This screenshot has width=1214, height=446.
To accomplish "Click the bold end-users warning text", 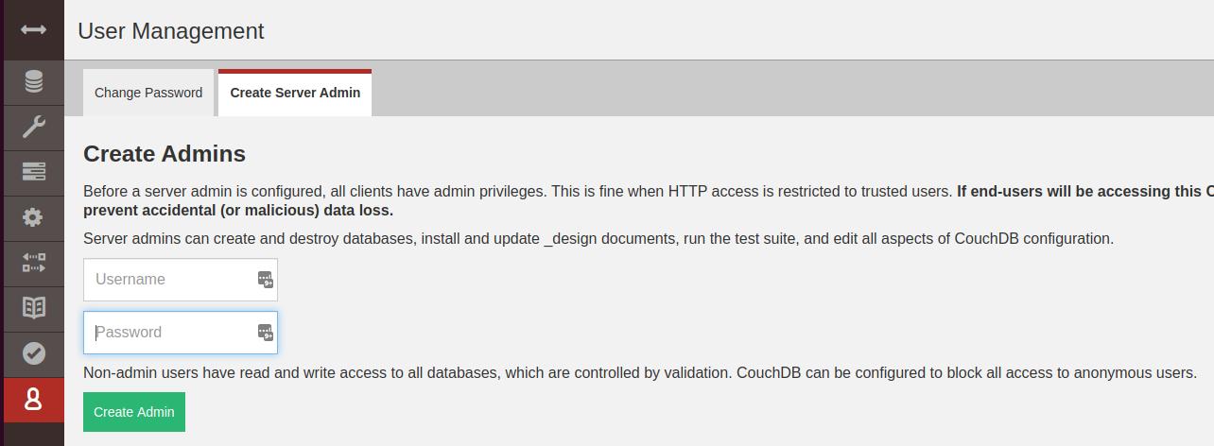I will pos(649,200).
